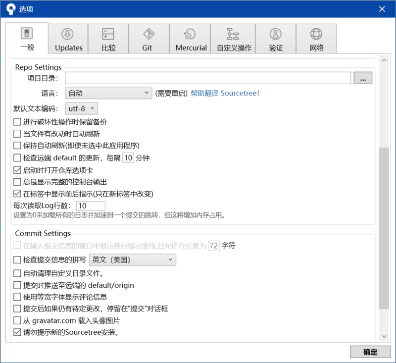This screenshot has width=396, height=363.
Task: Uncheck 在标签中显示前后指示 option
Action: [17, 194]
